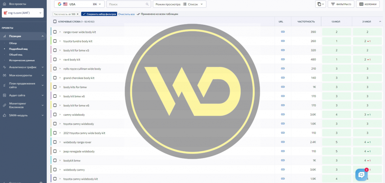The height and width of the screenshot is (183, 385).
Task: Open URL link for toyota tundra body kit
Action: pos(283,41)
